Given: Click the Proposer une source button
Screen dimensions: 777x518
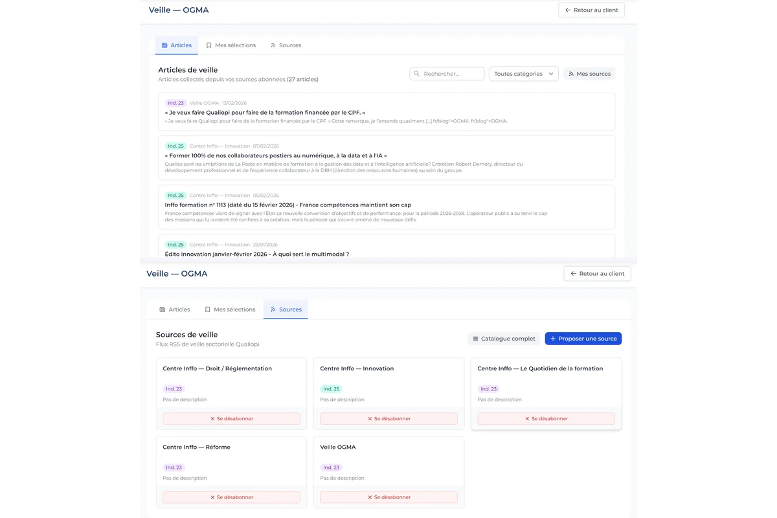Looking at the screenshot, I should click(x=583, y=338).
